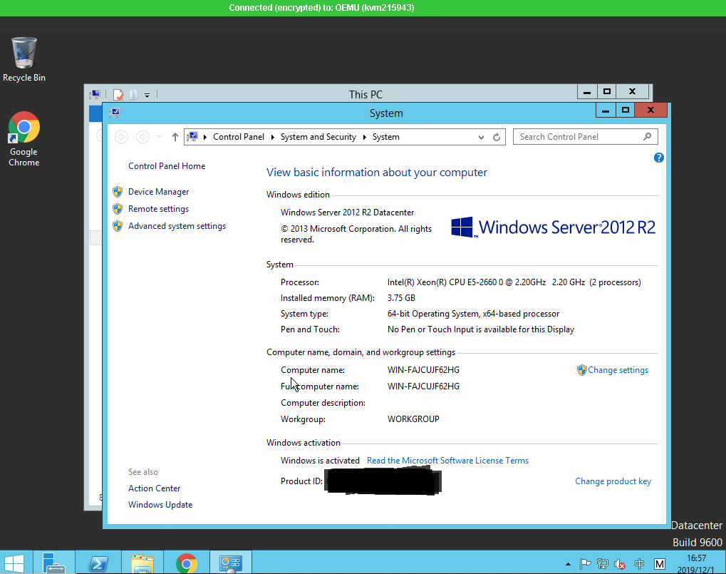
Task: Close the System window
Action: [650, 111]
